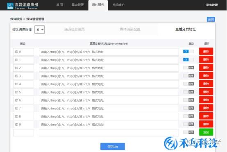Viewport: 227px width, 152px height.
Task: Focus the ID 7 description field
Action: click(23, 109)
